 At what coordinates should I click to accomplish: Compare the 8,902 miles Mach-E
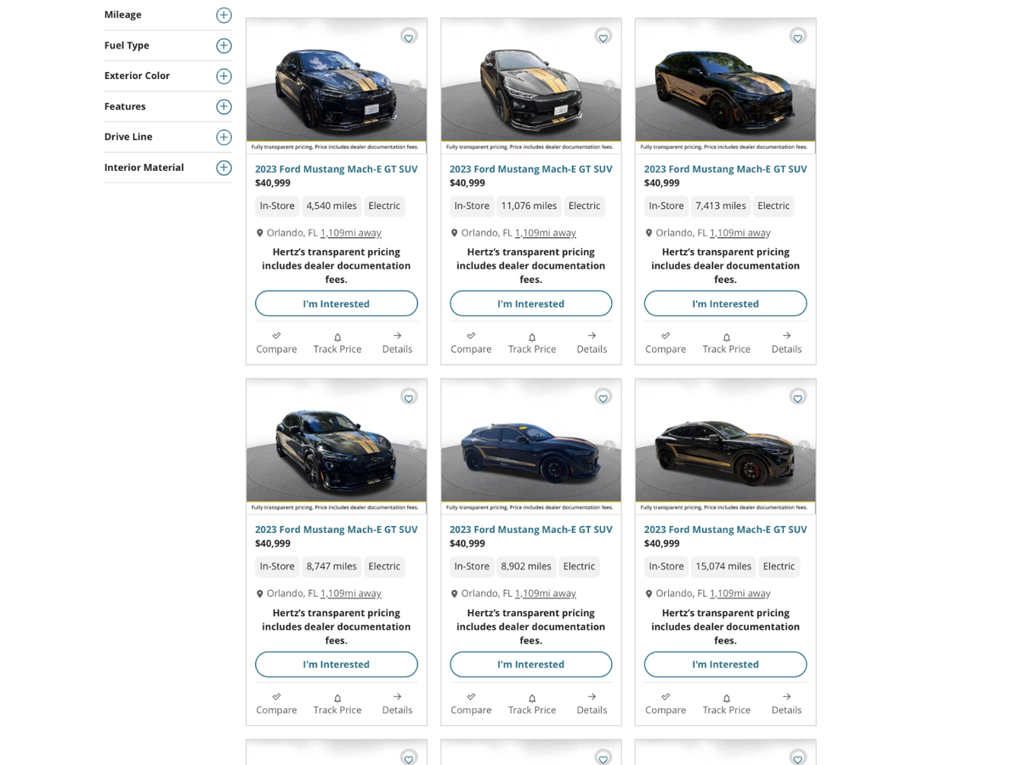pos(471,703)
